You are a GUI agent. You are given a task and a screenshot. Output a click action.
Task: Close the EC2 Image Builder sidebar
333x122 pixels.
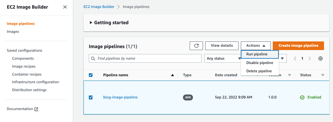(x=65, y=7)
